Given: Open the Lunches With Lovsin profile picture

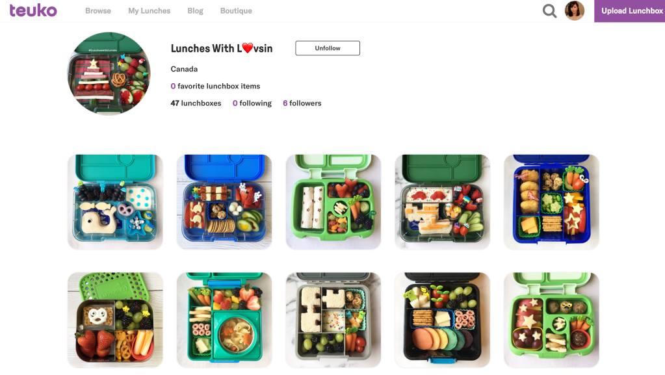Looking at the screenshot, I should click(109, 73).
